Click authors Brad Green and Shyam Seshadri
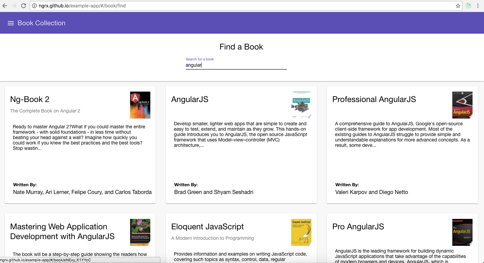 click(x=214, y=192)
